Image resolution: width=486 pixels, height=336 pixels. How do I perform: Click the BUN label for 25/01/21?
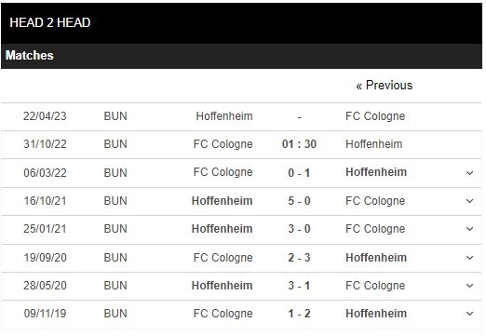click(115, 229)
